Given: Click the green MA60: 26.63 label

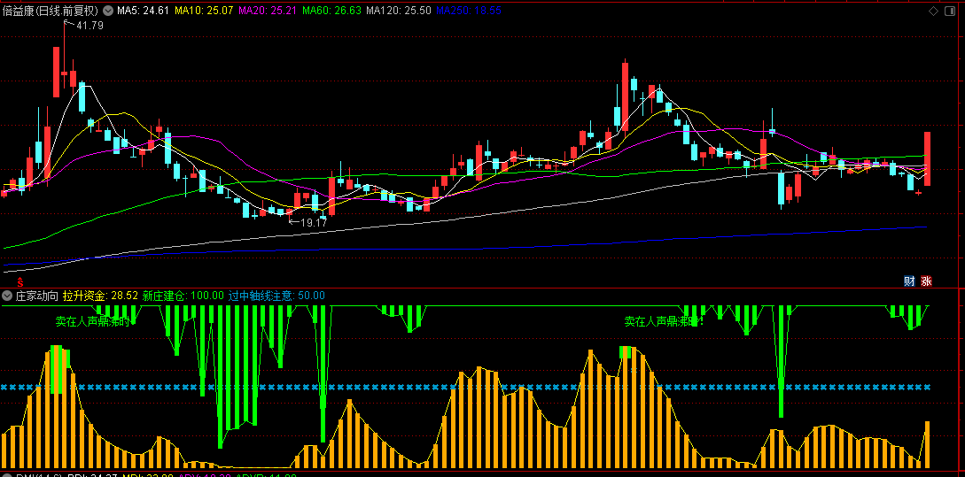Looking at the screenshot, I should (x=331, y=11).
